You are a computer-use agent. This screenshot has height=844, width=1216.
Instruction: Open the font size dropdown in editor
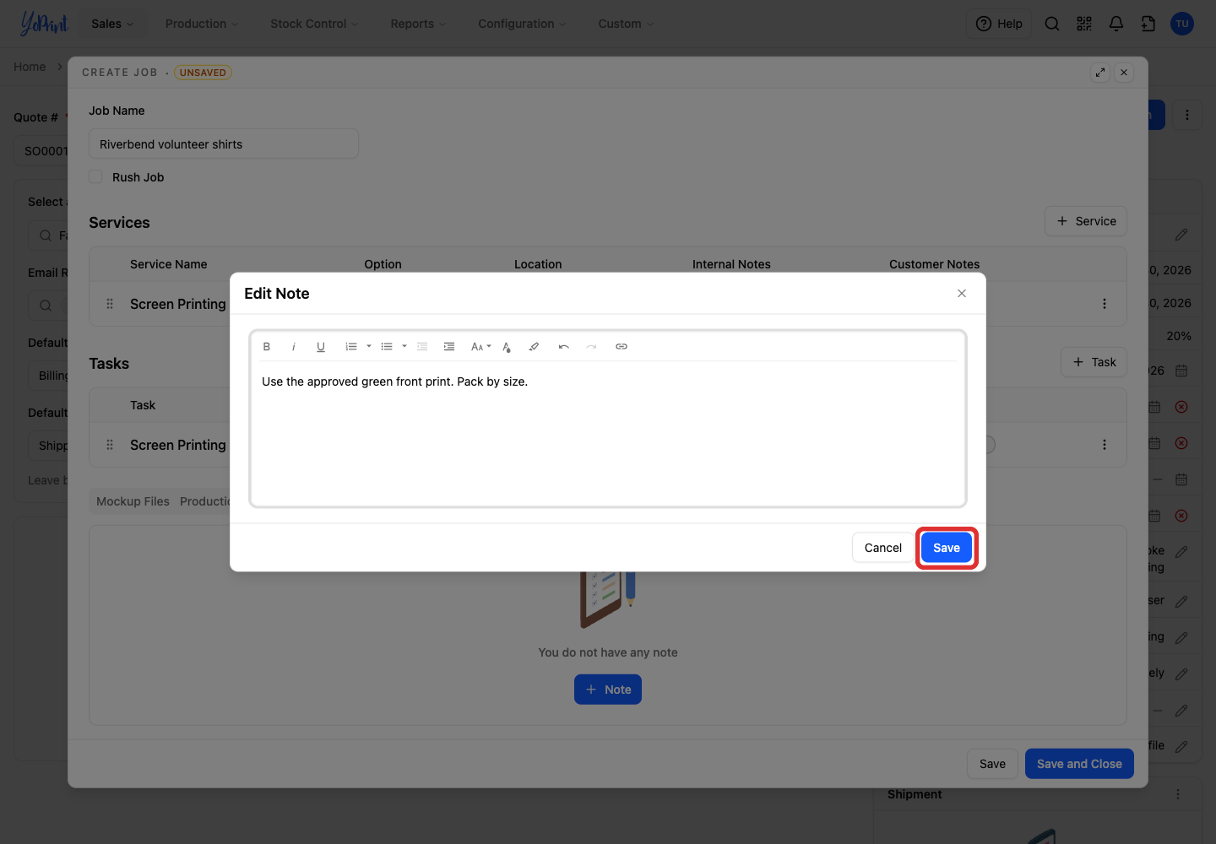pos(480,347)
